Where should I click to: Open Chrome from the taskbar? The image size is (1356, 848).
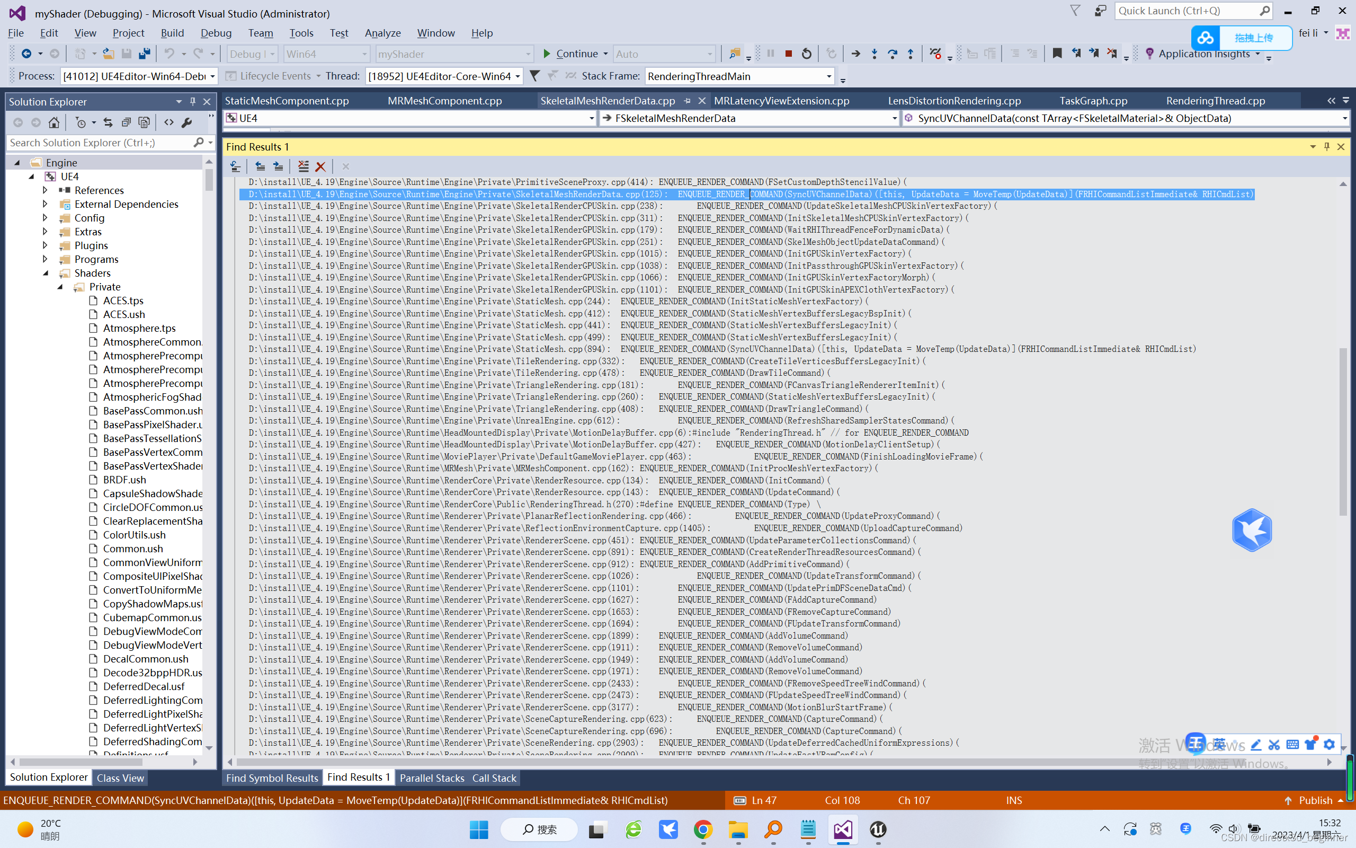point(703,829)
